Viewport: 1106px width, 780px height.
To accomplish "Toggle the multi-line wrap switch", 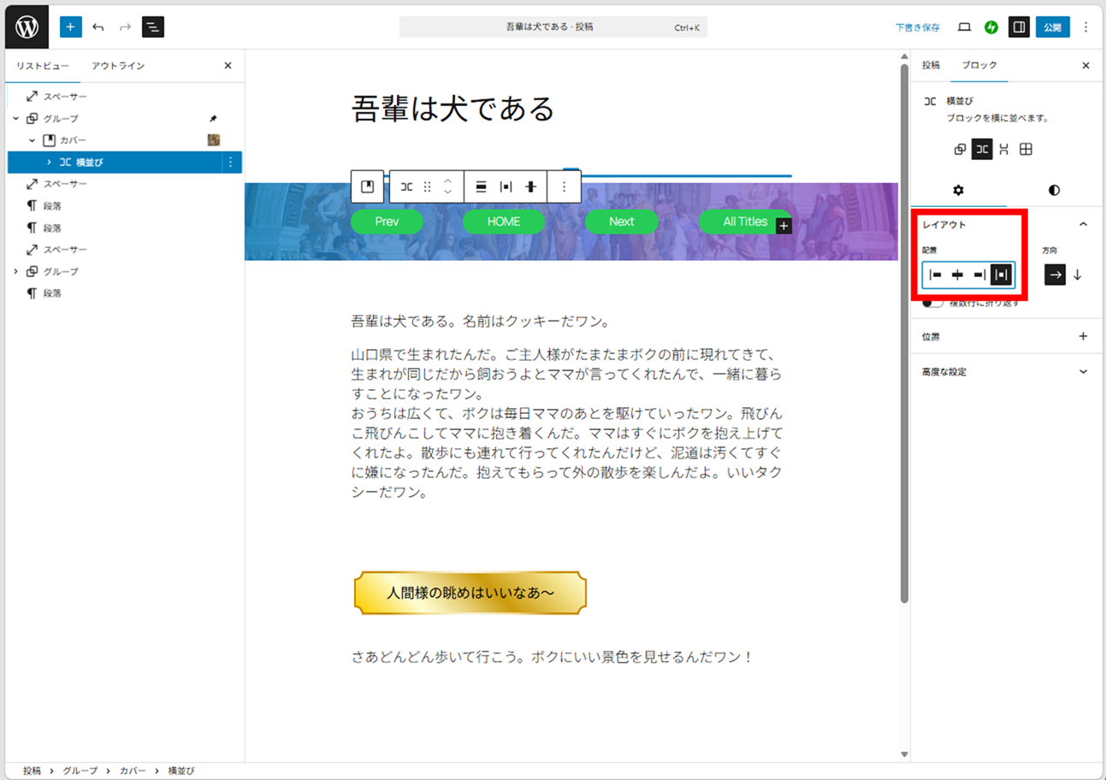I will 932,303.
